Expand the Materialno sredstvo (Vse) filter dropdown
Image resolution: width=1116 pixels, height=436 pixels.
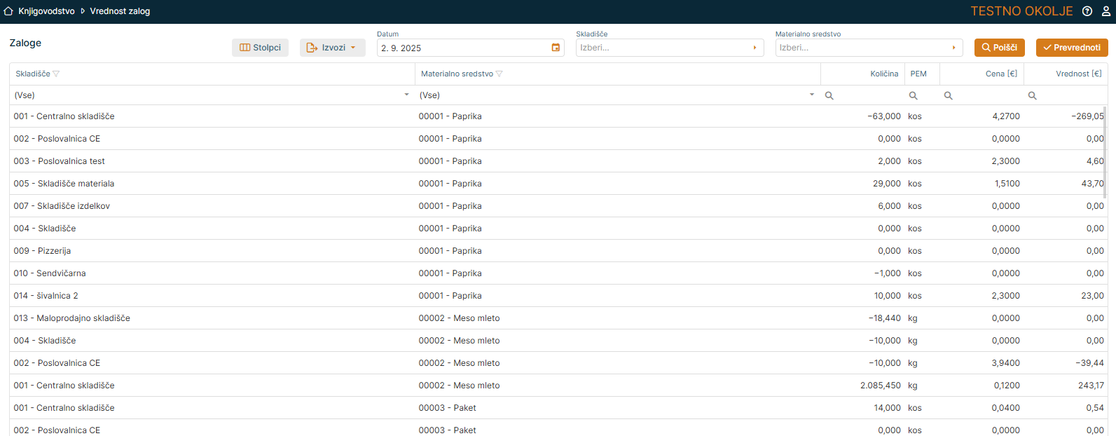(x=812, y=95)
